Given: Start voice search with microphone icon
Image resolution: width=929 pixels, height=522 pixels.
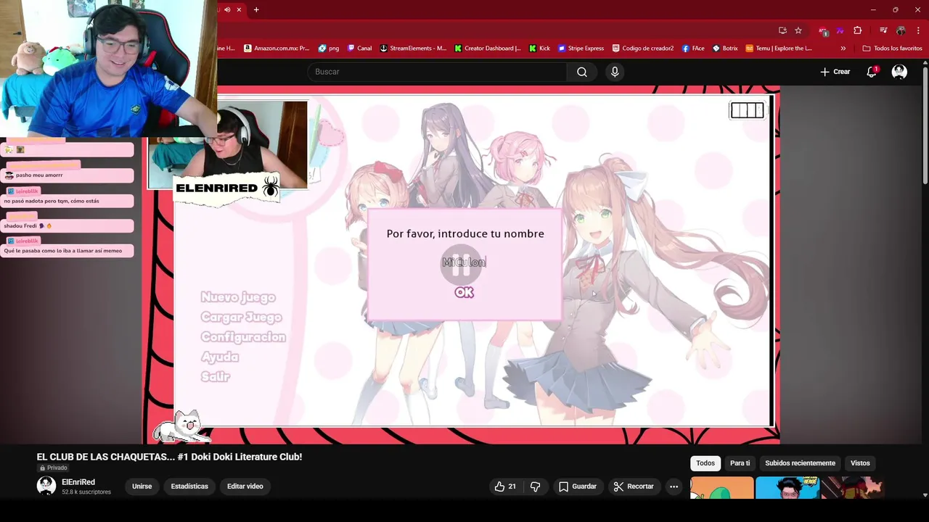Looking at the screenshot, I should tap(615, 72).
